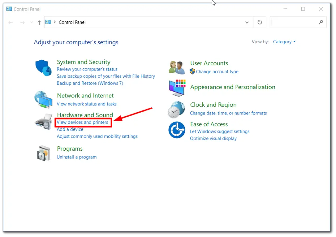Open recent locations dropdown beside forward arrow
The height and width of the screenshot is (237, 336).
pyautogui.click(x=31, y=22)
